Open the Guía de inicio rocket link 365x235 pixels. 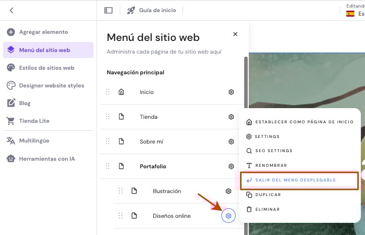151,10
